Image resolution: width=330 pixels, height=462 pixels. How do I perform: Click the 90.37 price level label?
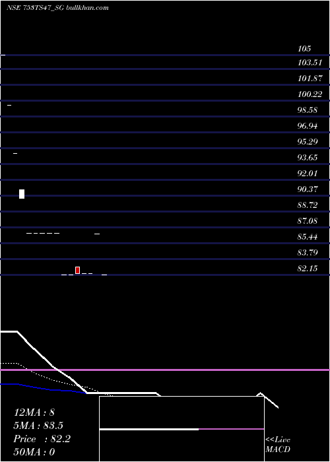pyautogui.click(x=308, y=189)
